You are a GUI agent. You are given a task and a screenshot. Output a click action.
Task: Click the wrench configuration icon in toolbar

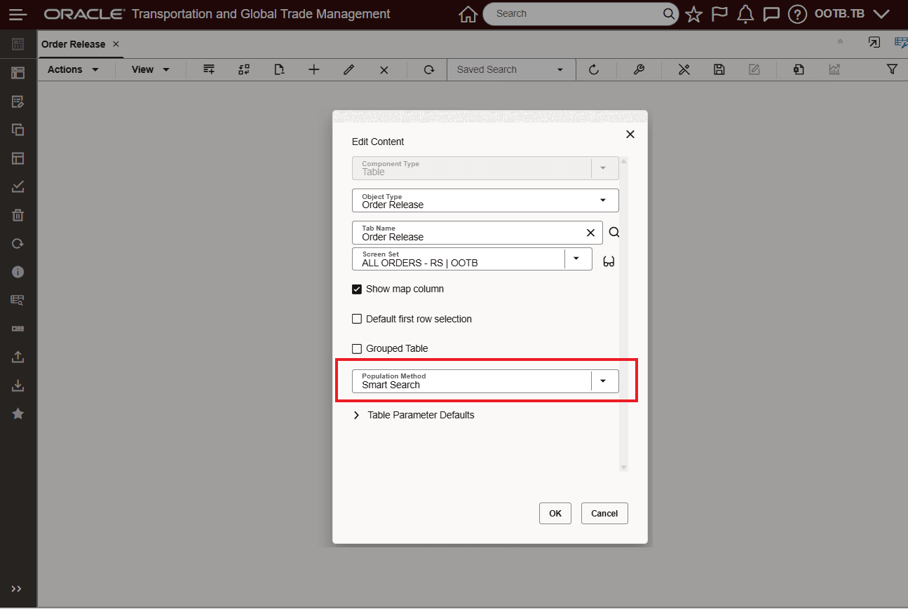[x=639, y=69]
